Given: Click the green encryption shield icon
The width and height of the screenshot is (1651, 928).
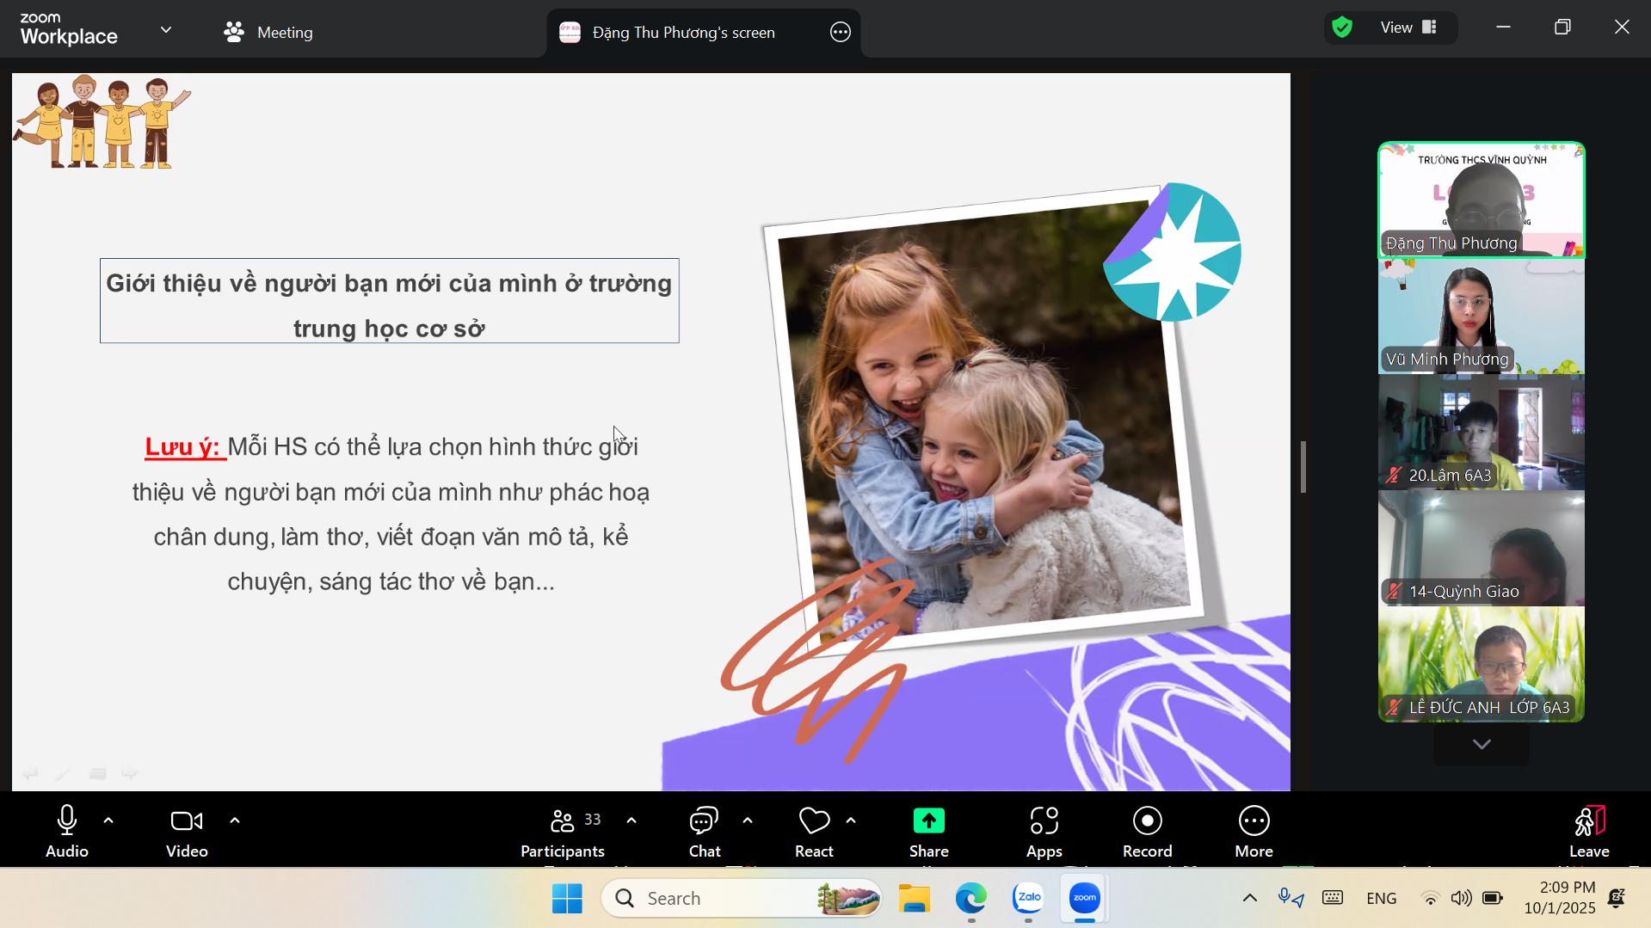Looking at the screenshot, I should click(1342, 28).
